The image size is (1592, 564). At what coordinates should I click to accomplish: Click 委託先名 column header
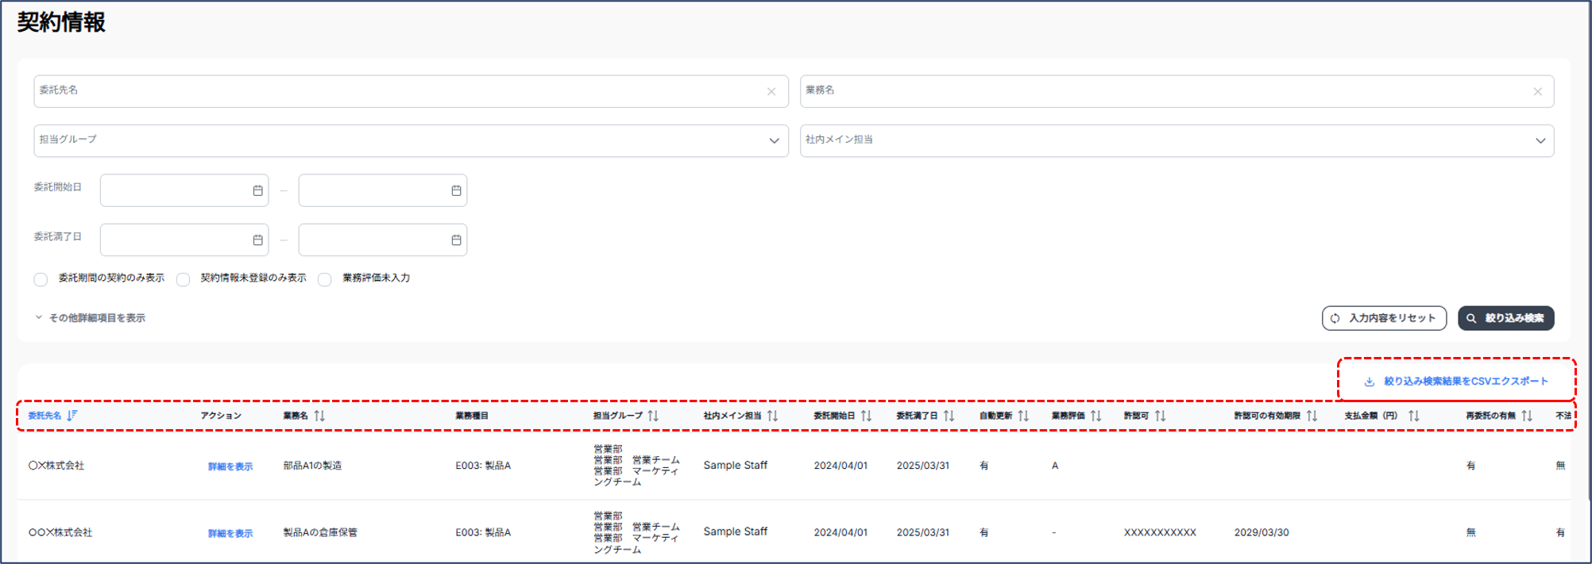(x=45, y=416)
